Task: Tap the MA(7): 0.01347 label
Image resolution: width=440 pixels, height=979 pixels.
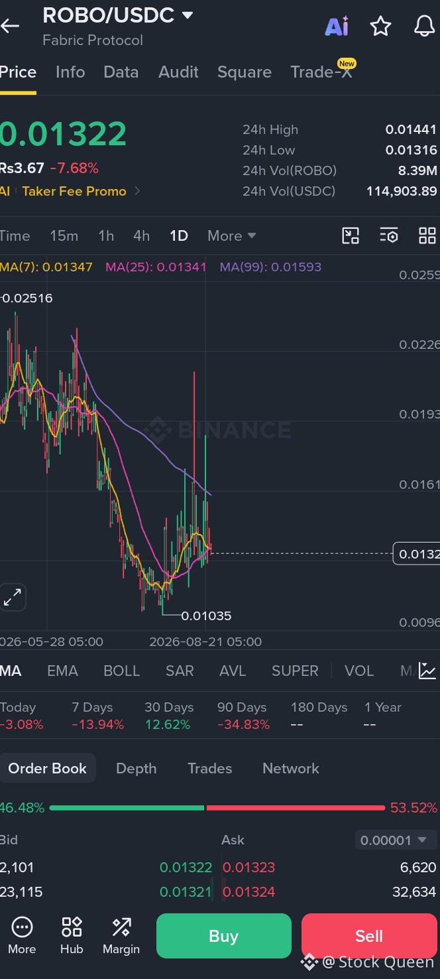Action: 46,267
